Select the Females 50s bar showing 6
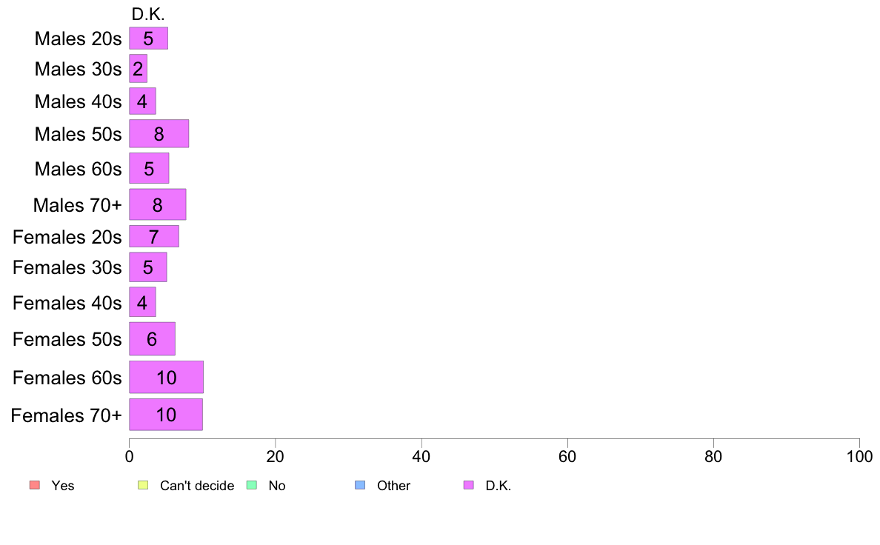Image resolution: width=880 pixels, height=545 pixels. tap(152, 338)
